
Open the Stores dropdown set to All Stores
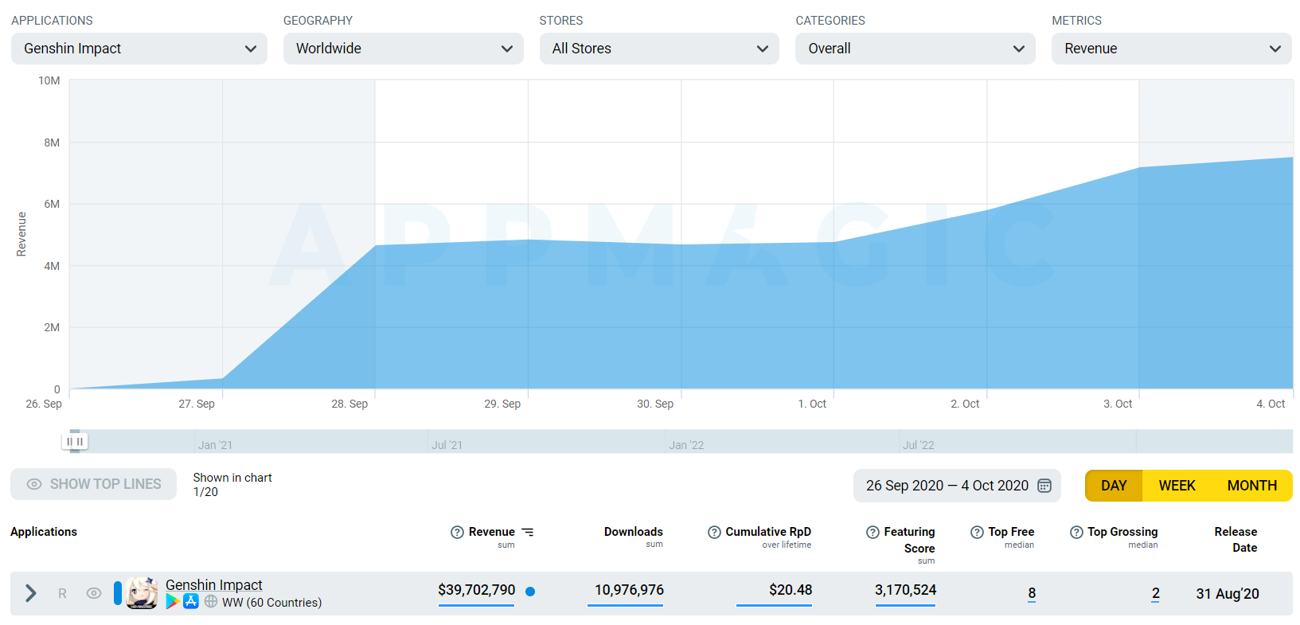pos(659,49)
